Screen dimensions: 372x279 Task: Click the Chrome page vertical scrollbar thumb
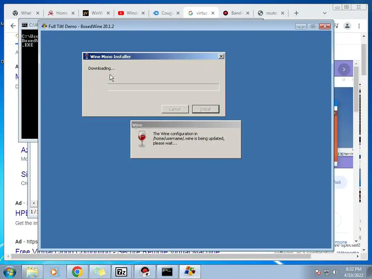[364, 59]
